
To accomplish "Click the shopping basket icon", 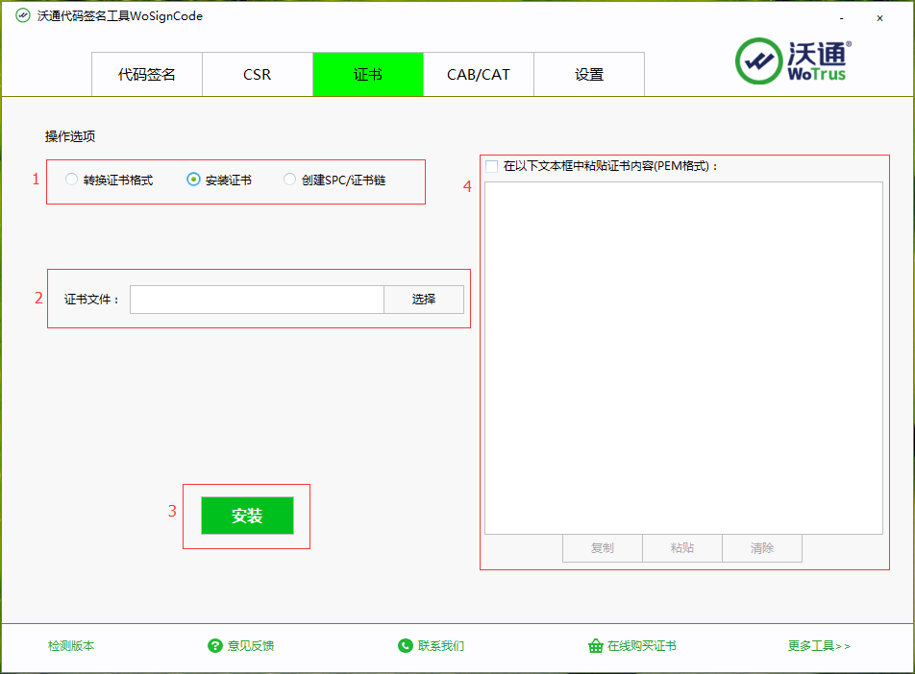I will 595,646.
